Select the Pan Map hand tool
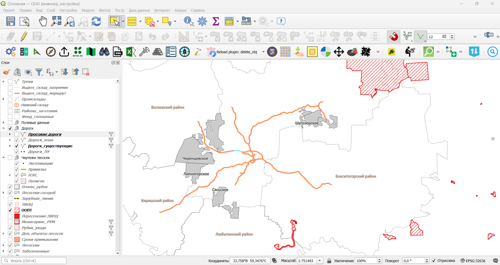The height and width of the screenshot is (265, 500). point(43,21)
